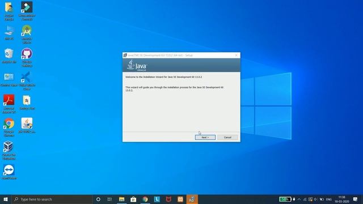Open the Recycle Bin
Screen dimensions: 363x204
pos(9,56)
